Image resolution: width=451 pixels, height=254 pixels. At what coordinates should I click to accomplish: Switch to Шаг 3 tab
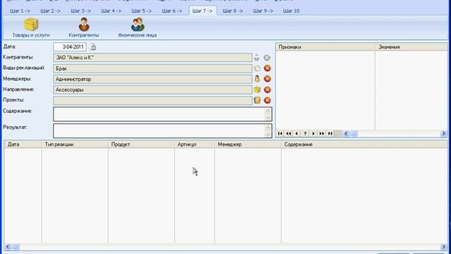tap(81, 11)
